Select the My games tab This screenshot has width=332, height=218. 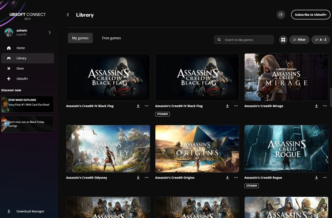coord(80,38)
